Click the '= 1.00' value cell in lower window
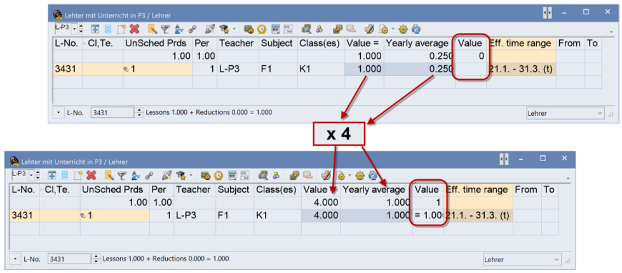Image resolution: width=622 pixels, height=273 pixels. coord(428,215)
